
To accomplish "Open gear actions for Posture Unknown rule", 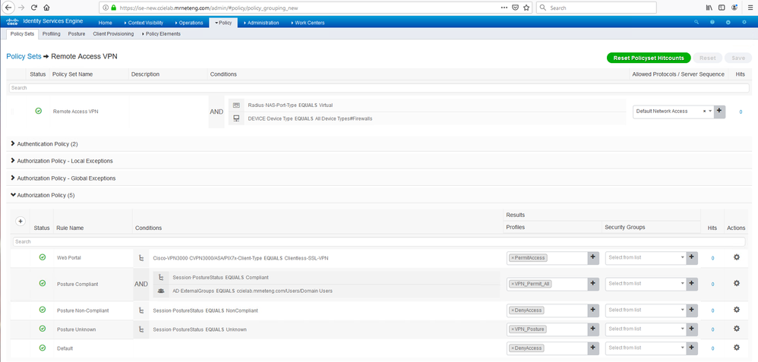I will point(736,329).
